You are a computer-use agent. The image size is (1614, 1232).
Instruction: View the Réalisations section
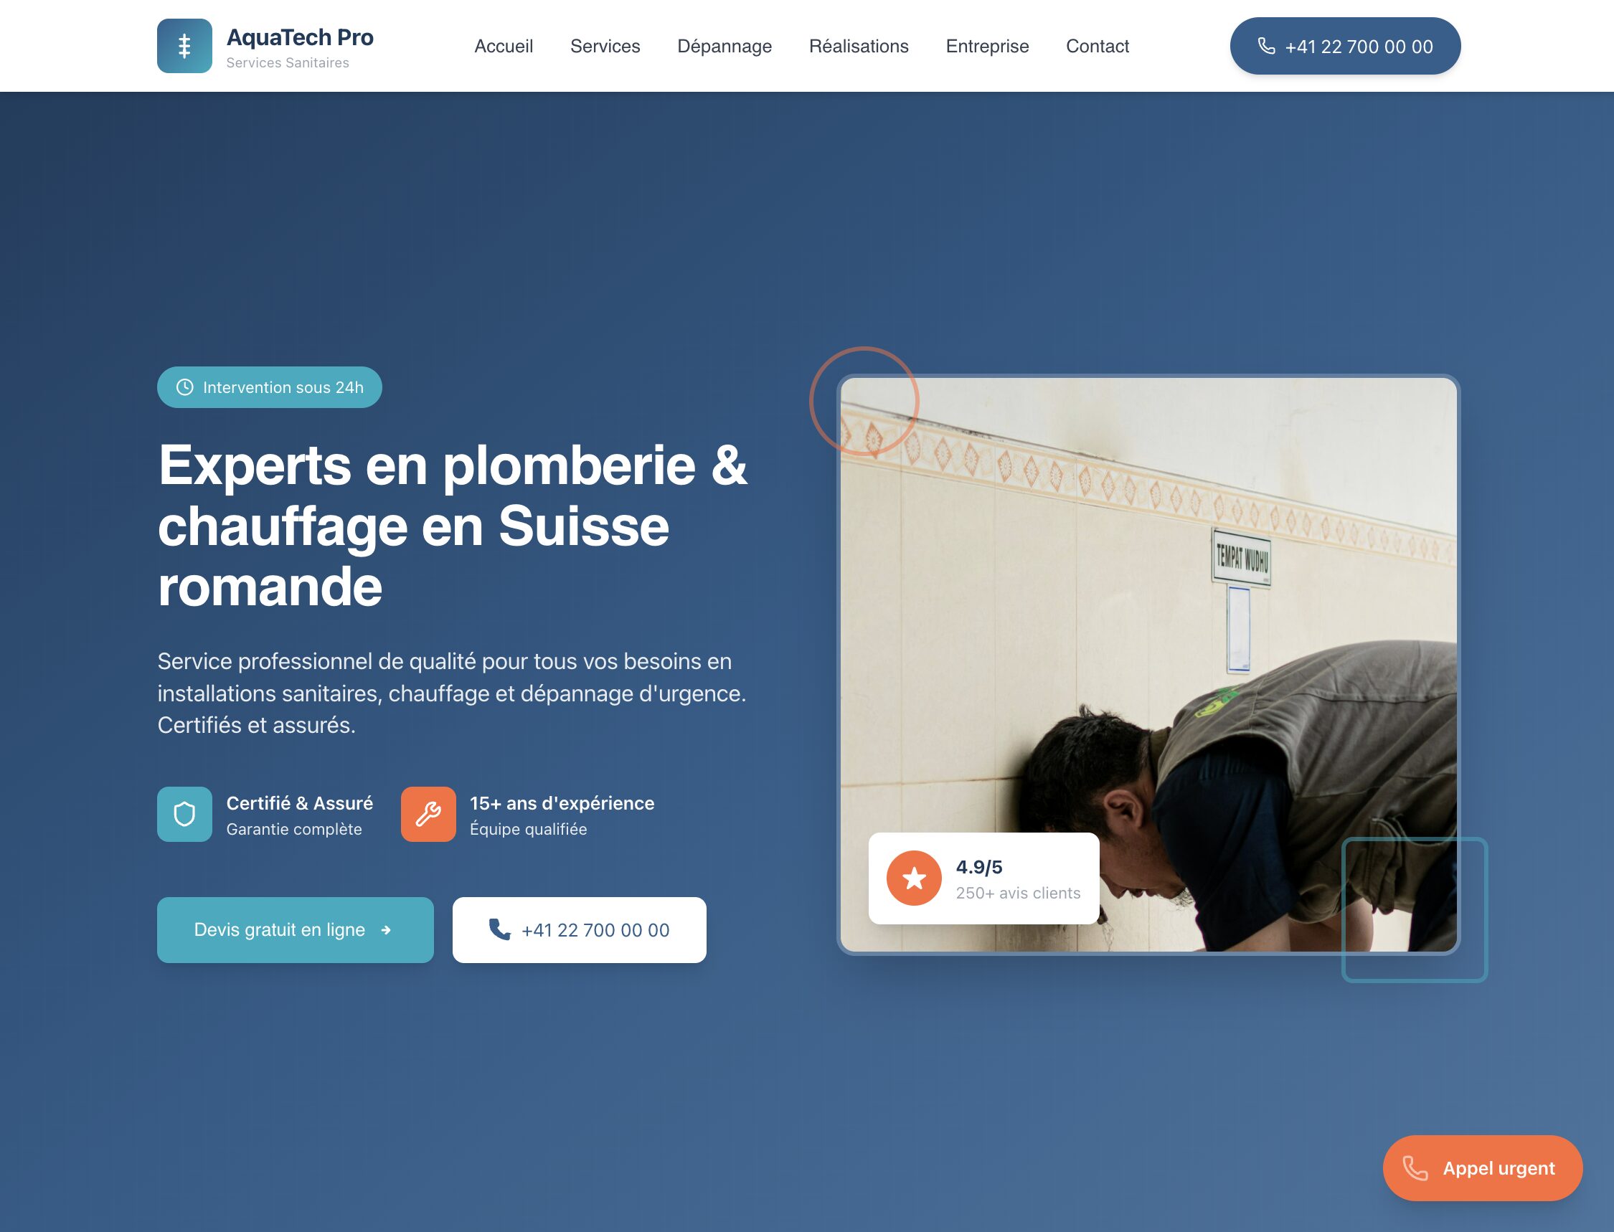(859, 46)
